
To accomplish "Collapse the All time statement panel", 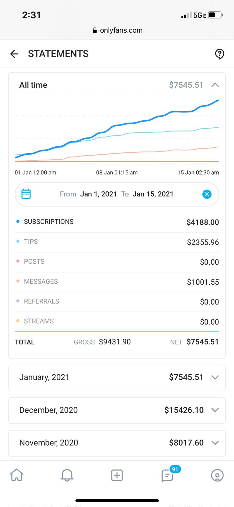I will tap(215, 85).
